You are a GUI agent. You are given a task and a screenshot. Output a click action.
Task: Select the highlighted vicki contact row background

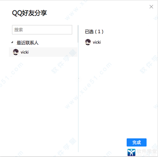43,52
